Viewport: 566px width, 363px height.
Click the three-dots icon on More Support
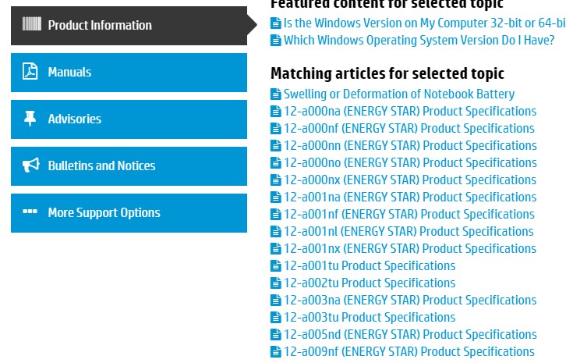pos(30,211)
